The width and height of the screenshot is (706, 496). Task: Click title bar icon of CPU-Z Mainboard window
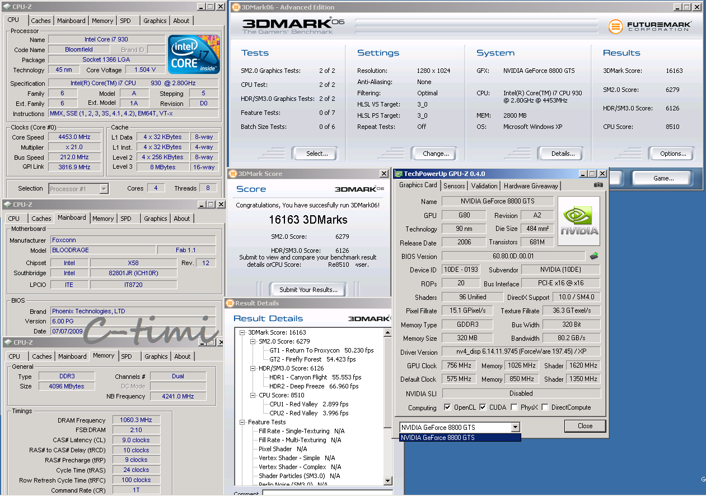pos(7,205)
